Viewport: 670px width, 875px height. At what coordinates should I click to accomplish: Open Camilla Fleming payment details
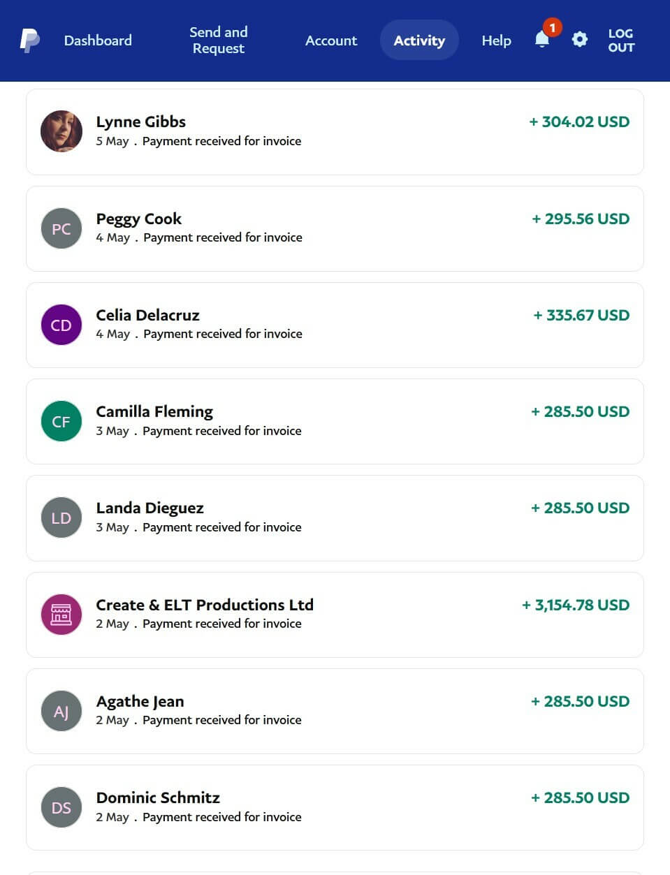[154, 411]
